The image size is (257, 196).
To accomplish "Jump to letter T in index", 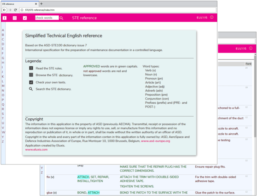I will click(x=3, y=118).
